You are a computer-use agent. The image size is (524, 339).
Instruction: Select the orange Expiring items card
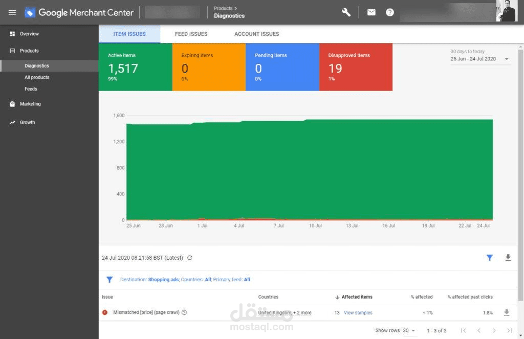209,67
